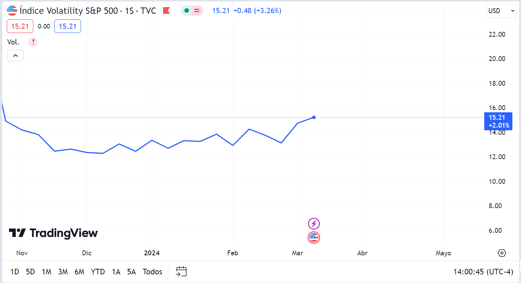Click the Nov date axis label
This screenshot has width=521, height=283.
pyautogui.click(x=22, y=253)
